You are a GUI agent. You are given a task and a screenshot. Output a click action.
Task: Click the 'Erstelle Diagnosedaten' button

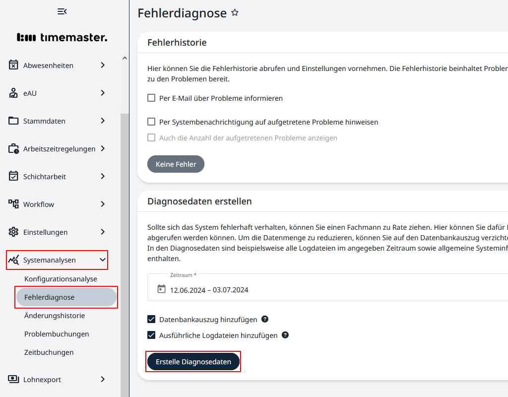click(x=193, y=361)
